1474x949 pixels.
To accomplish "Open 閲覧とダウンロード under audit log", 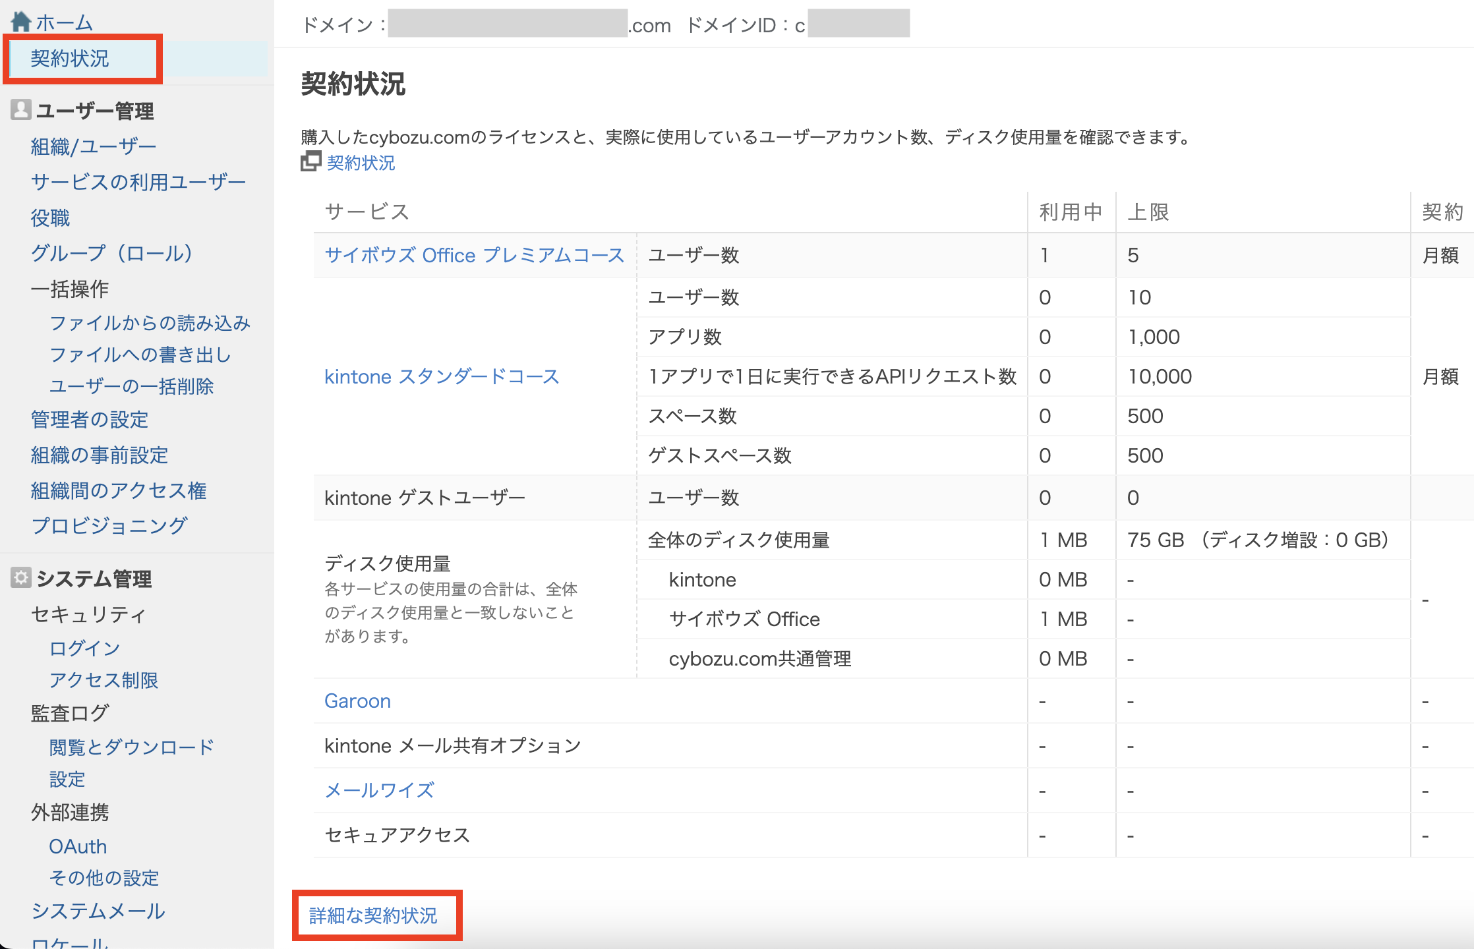I will coord(131,747).
